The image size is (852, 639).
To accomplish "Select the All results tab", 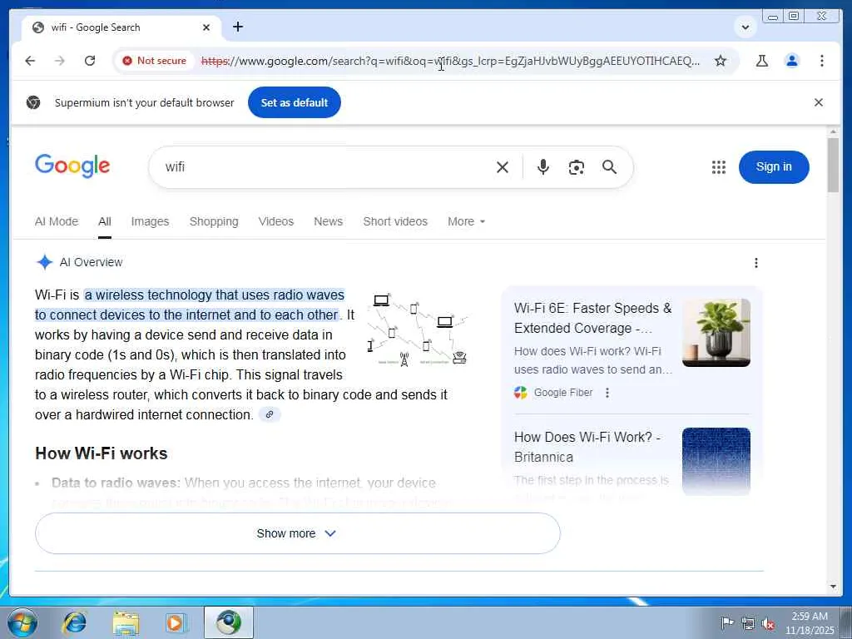I will (x=105, y=221).
